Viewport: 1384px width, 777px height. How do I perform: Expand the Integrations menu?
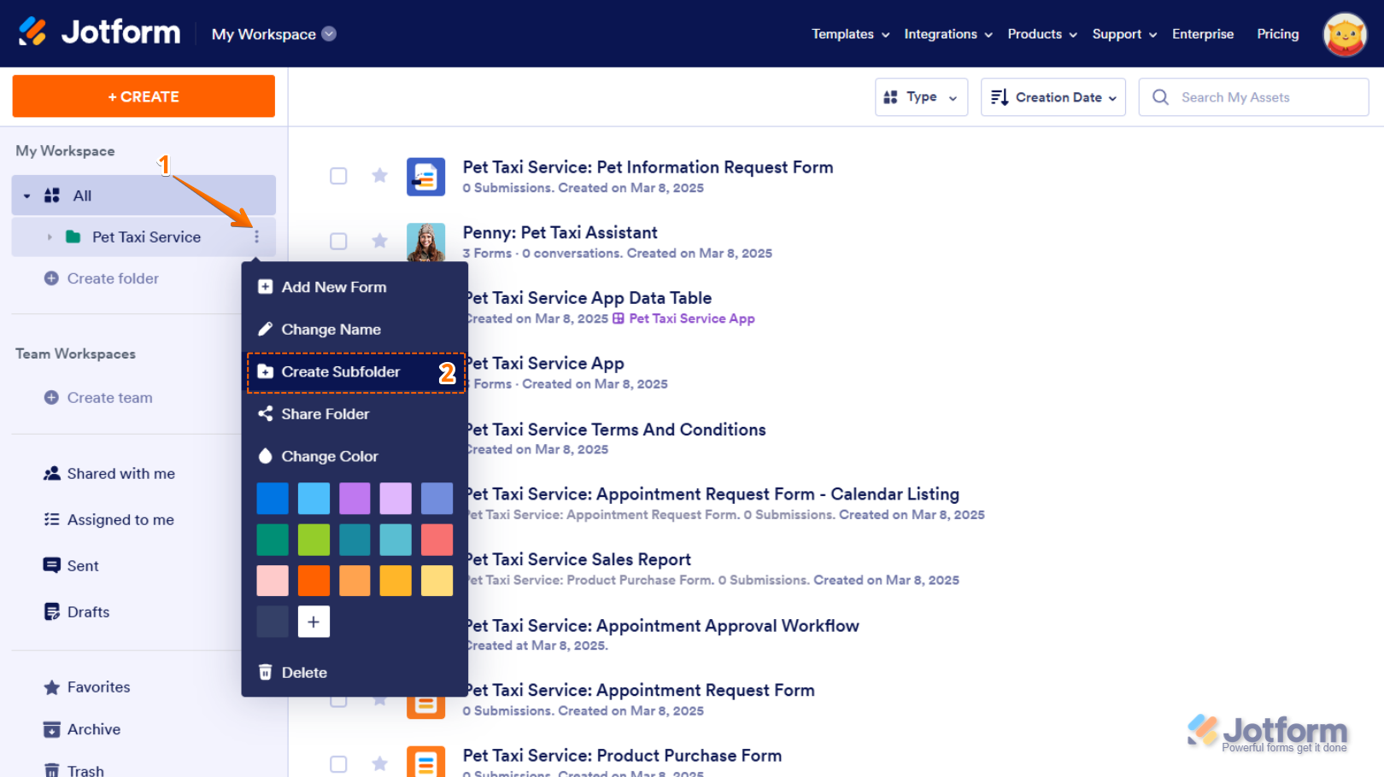click(x=948, y=34)
